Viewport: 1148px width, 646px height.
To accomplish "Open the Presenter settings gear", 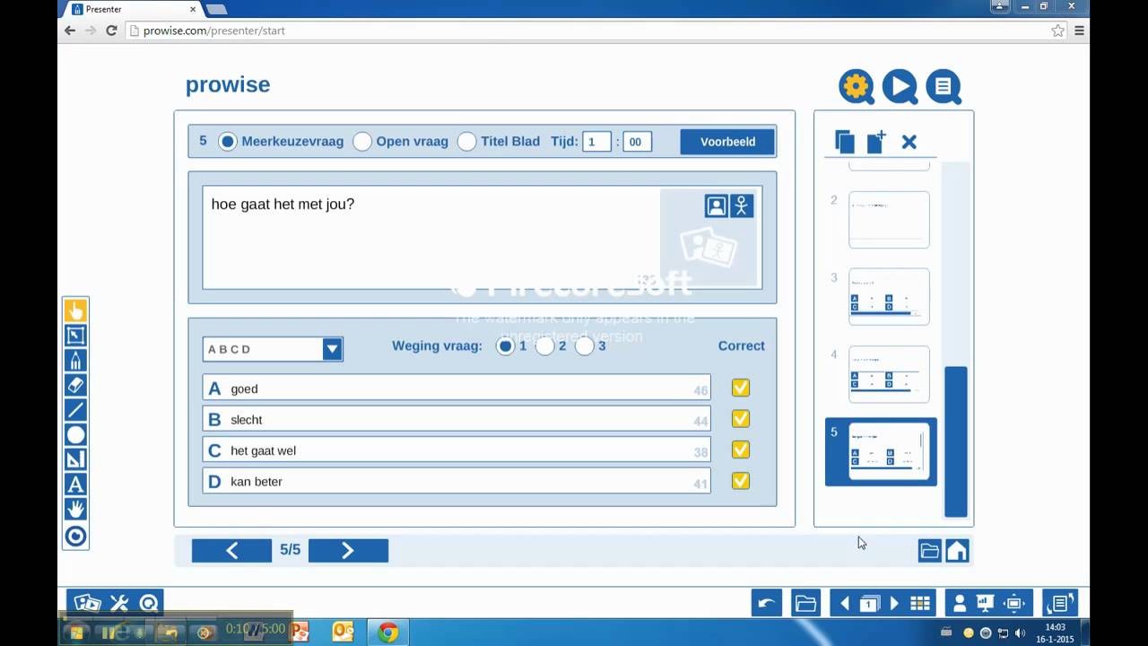I will 855,86.
